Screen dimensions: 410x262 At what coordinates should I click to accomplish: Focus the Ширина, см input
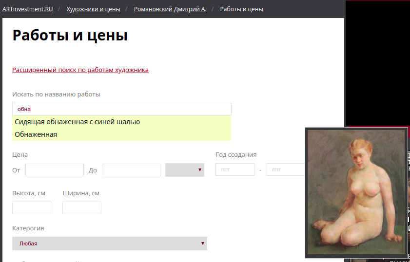tap(81, 208)
